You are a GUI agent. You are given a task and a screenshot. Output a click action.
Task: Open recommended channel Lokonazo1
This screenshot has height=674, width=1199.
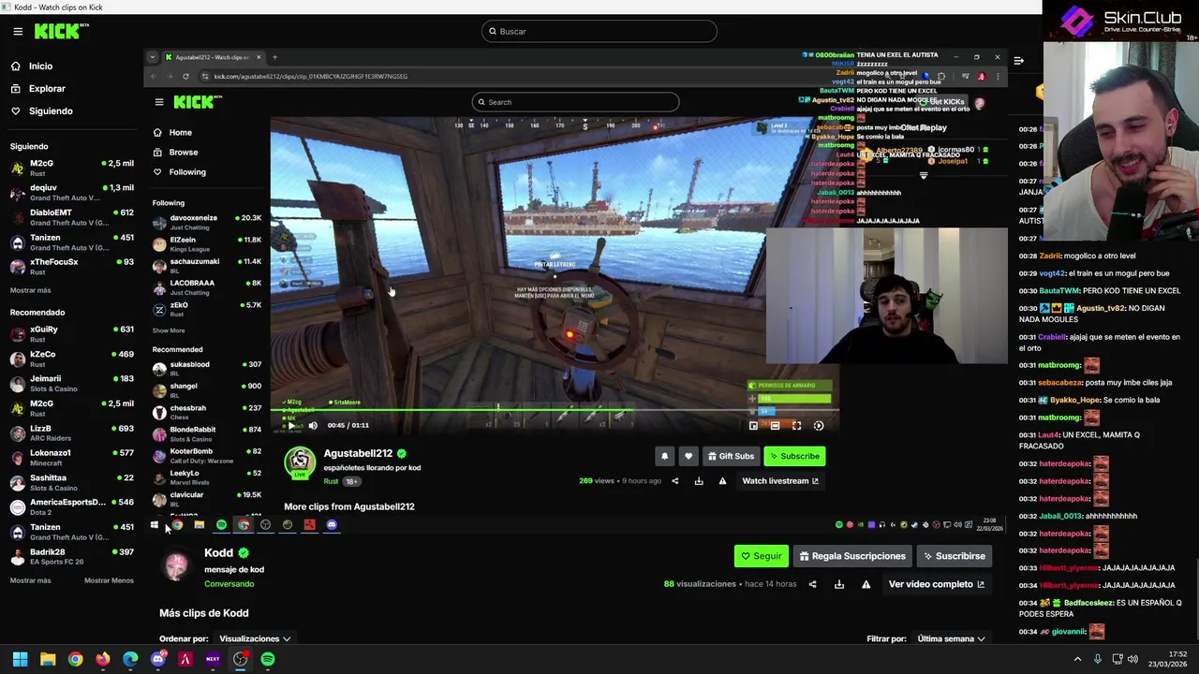click(70, 457)
